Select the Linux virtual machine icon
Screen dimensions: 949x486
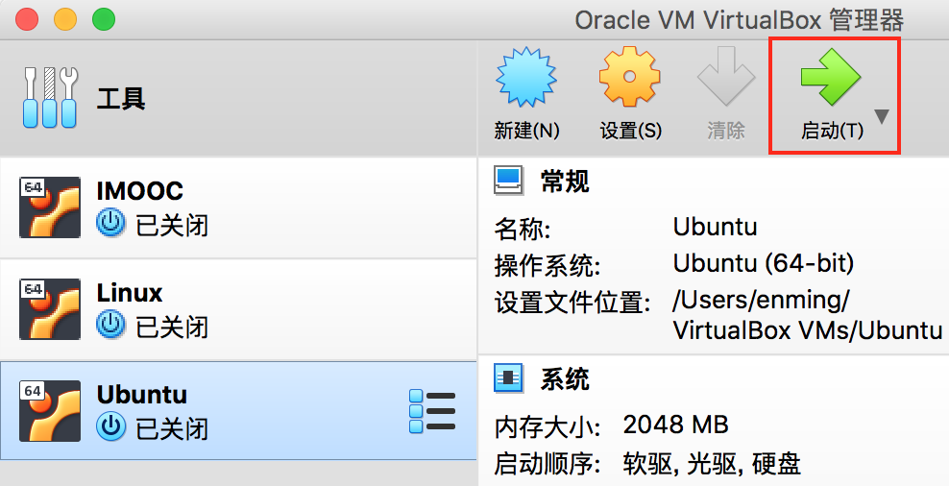[50, 309]
